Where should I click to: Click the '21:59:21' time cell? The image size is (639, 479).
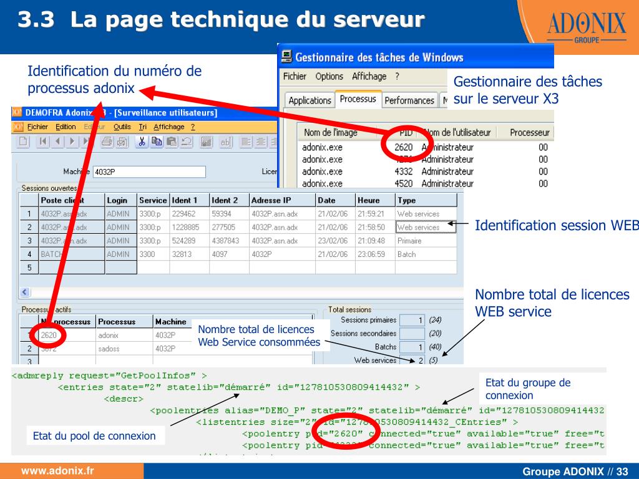(x=375, y=214)
